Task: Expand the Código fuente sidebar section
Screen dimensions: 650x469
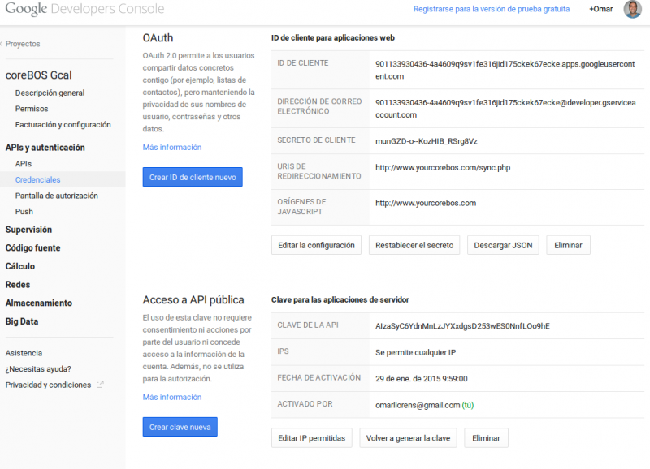Action: [x=32, y=248]
